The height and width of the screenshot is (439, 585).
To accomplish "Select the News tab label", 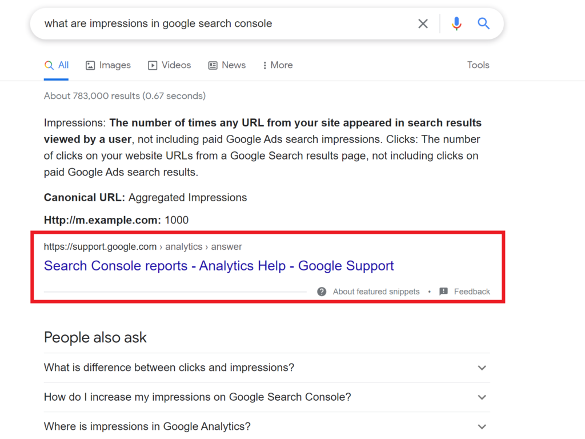I will click(234, 65).
